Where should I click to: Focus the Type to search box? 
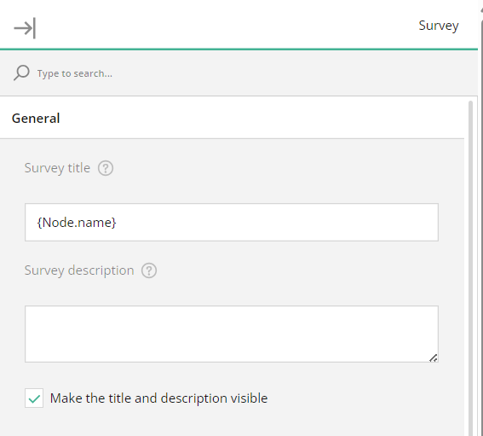click(x=75, y=73)
